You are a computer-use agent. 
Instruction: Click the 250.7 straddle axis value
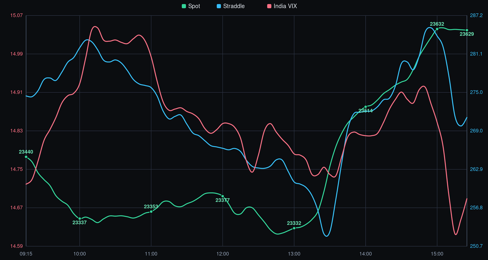pyautogui.click(x=476, y=246)
